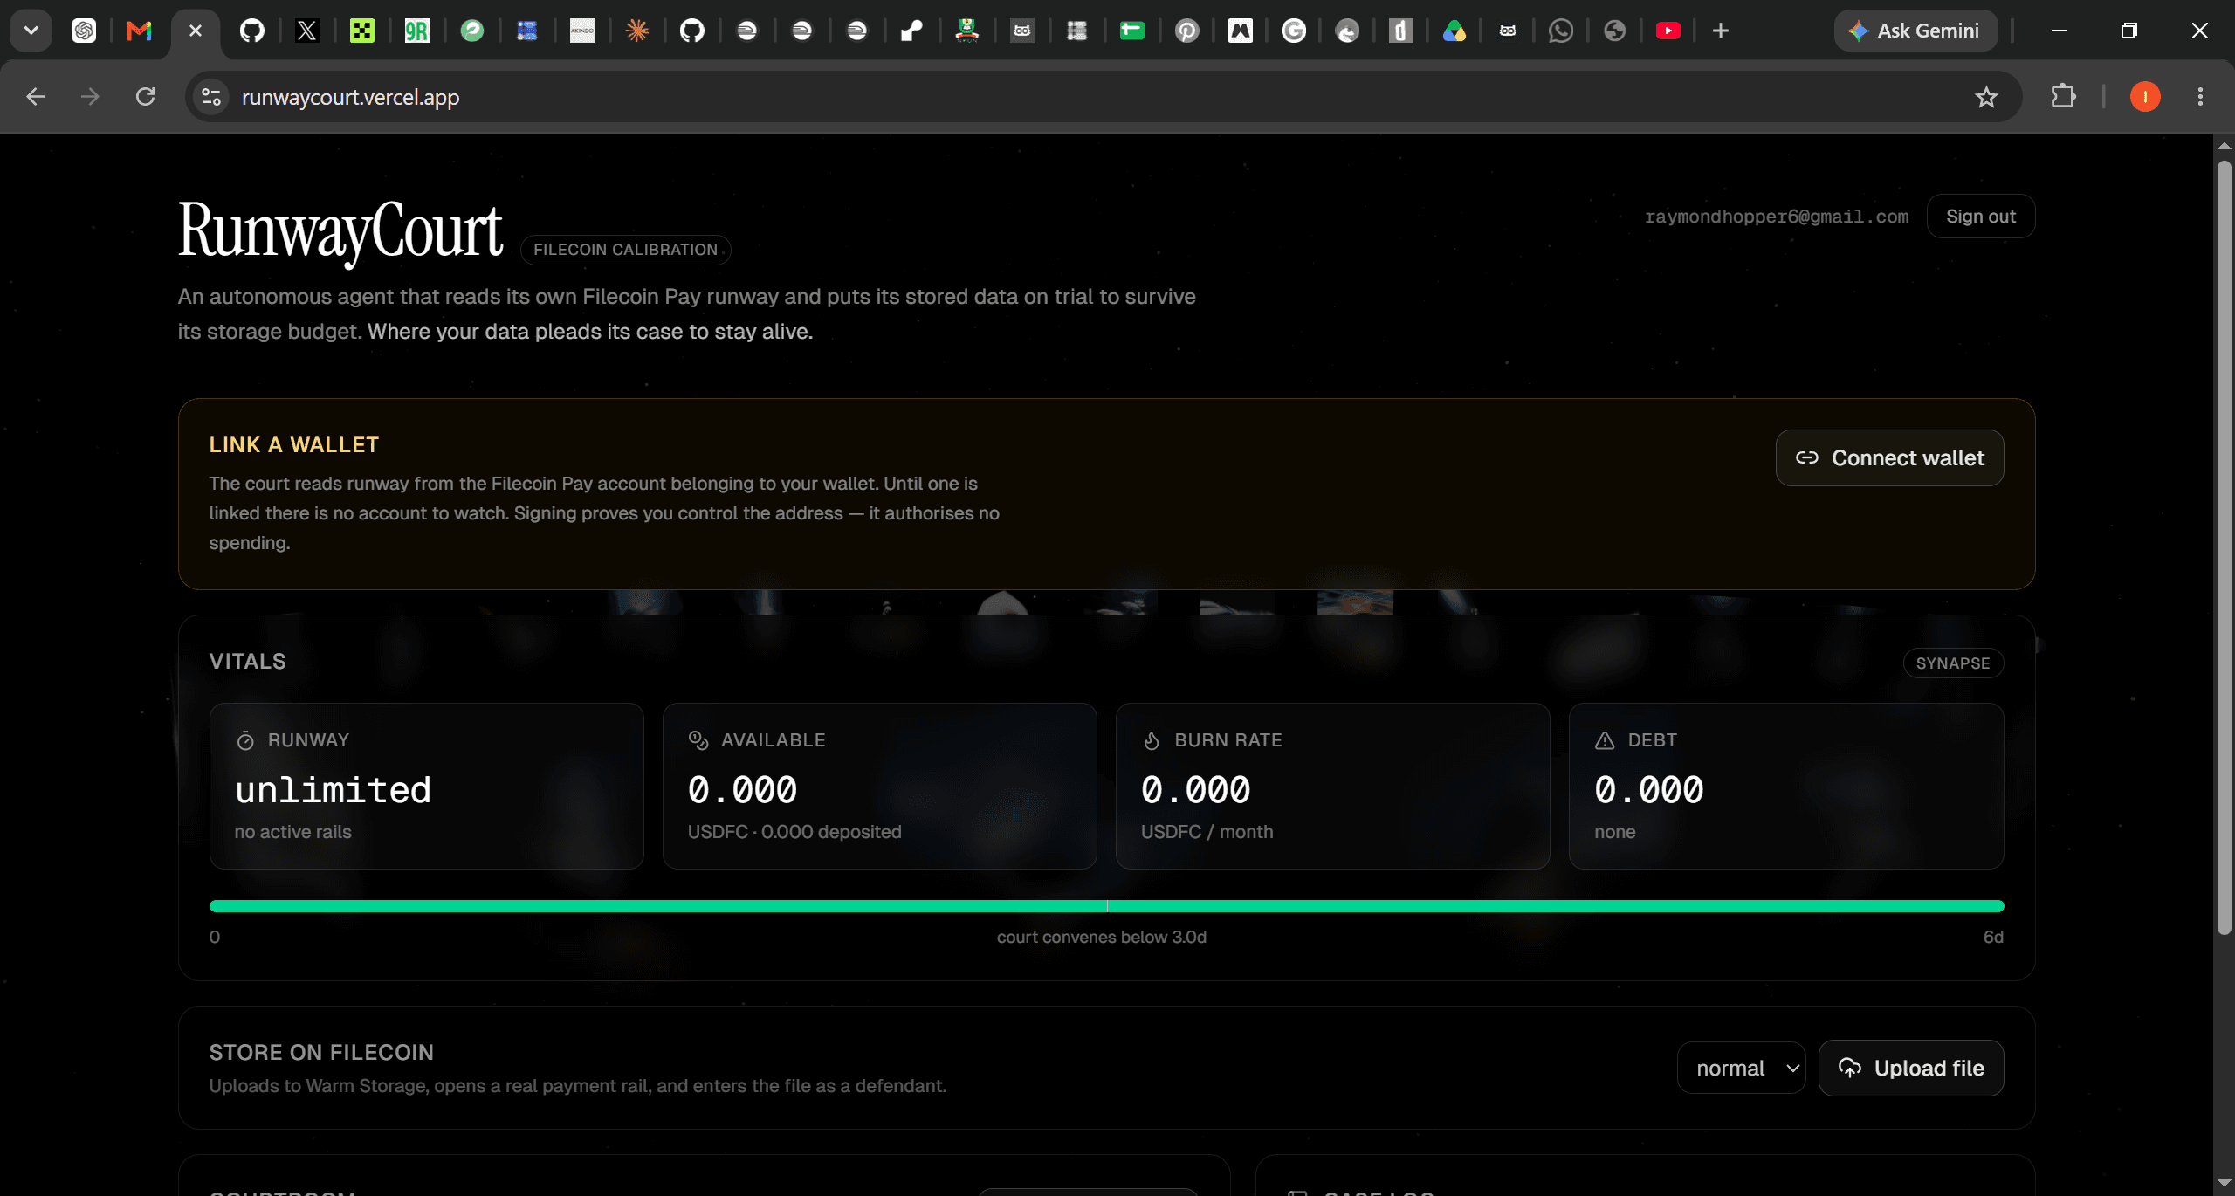Switch to the Gmail tab
2235x1196 pixels.
coord(139,31)
